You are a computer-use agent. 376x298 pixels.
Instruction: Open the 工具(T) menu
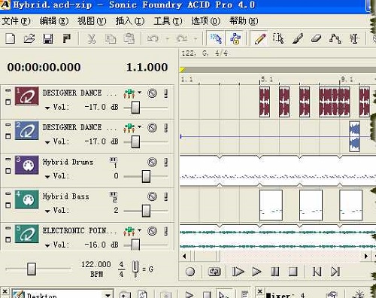tap(168, 21)
